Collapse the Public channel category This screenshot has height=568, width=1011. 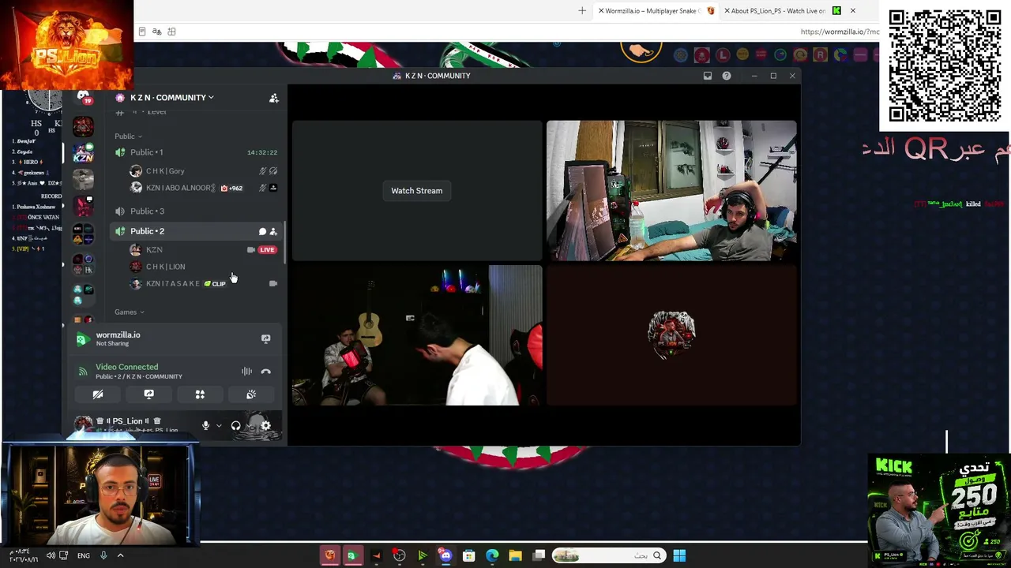tap(128, 136)
